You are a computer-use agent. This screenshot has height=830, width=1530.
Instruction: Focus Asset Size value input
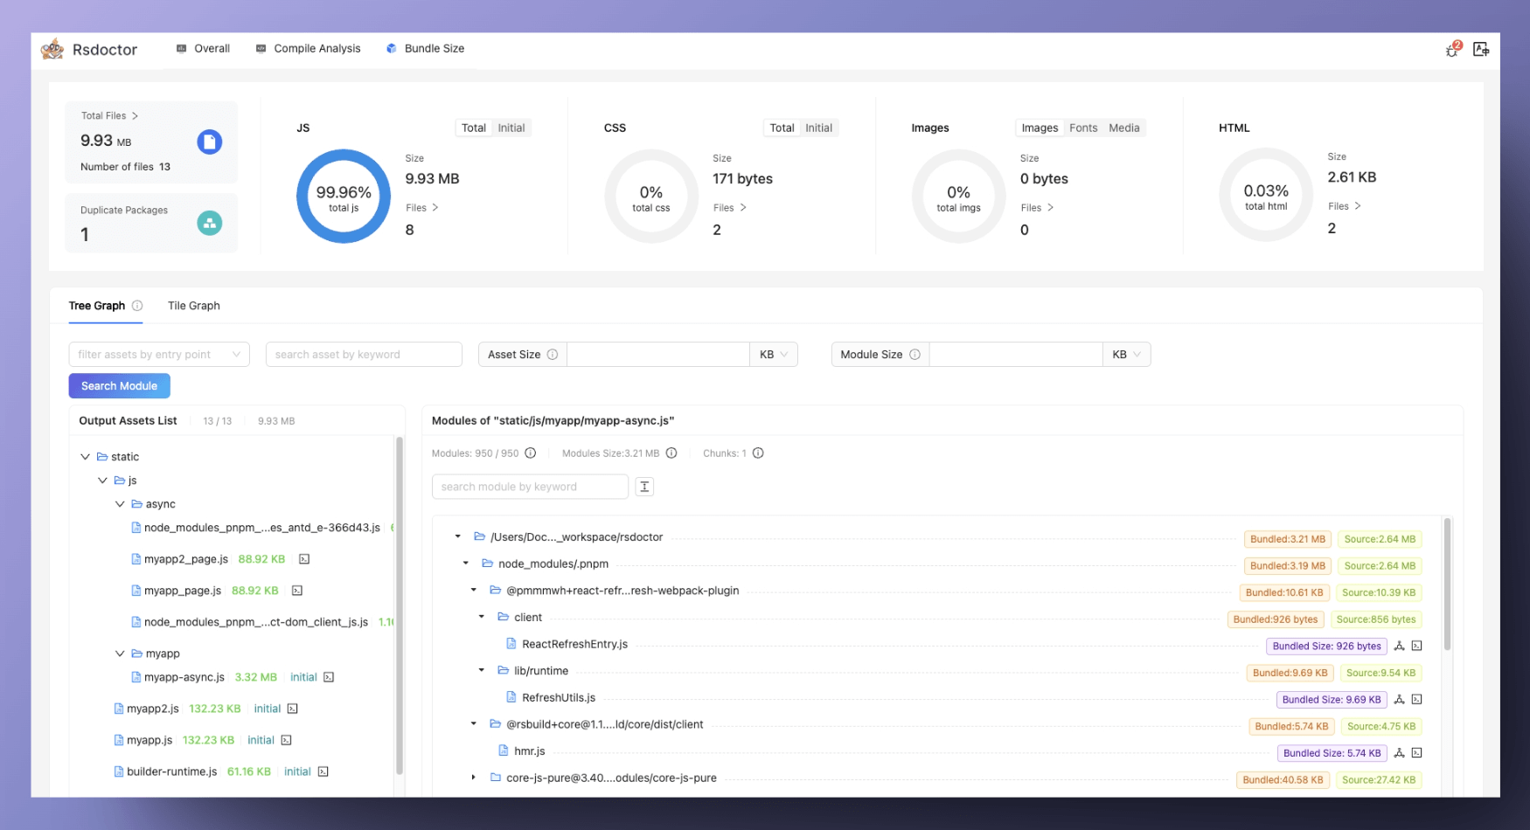pyautogui.click(x=658, y=355)
